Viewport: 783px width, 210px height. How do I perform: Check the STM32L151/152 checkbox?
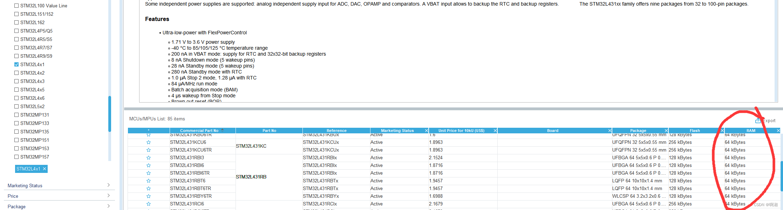click(x=16, y=14)
